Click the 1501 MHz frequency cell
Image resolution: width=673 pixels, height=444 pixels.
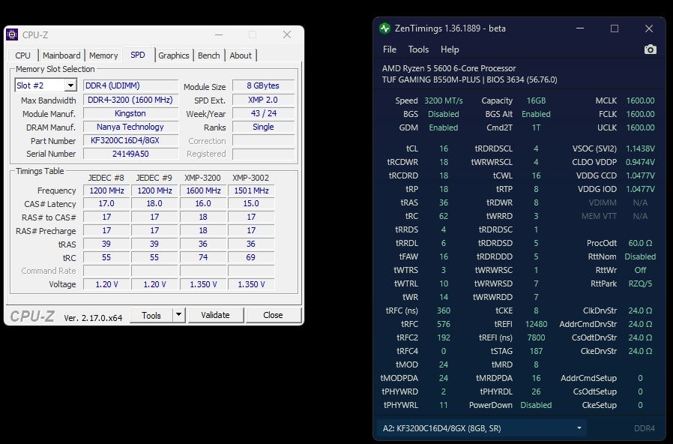tap(251, 190)
